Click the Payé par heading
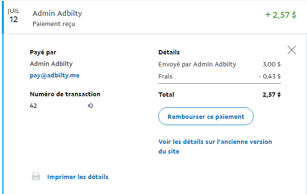 click(43, 52)
